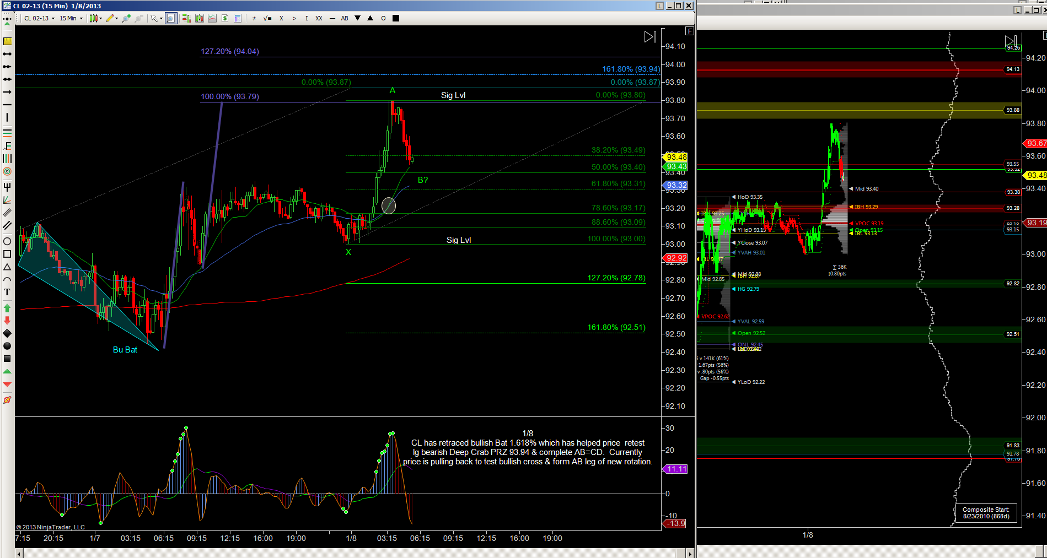Select the Fibonacci circle tool
The image size is (1047, 558).
tap(7, 171)
